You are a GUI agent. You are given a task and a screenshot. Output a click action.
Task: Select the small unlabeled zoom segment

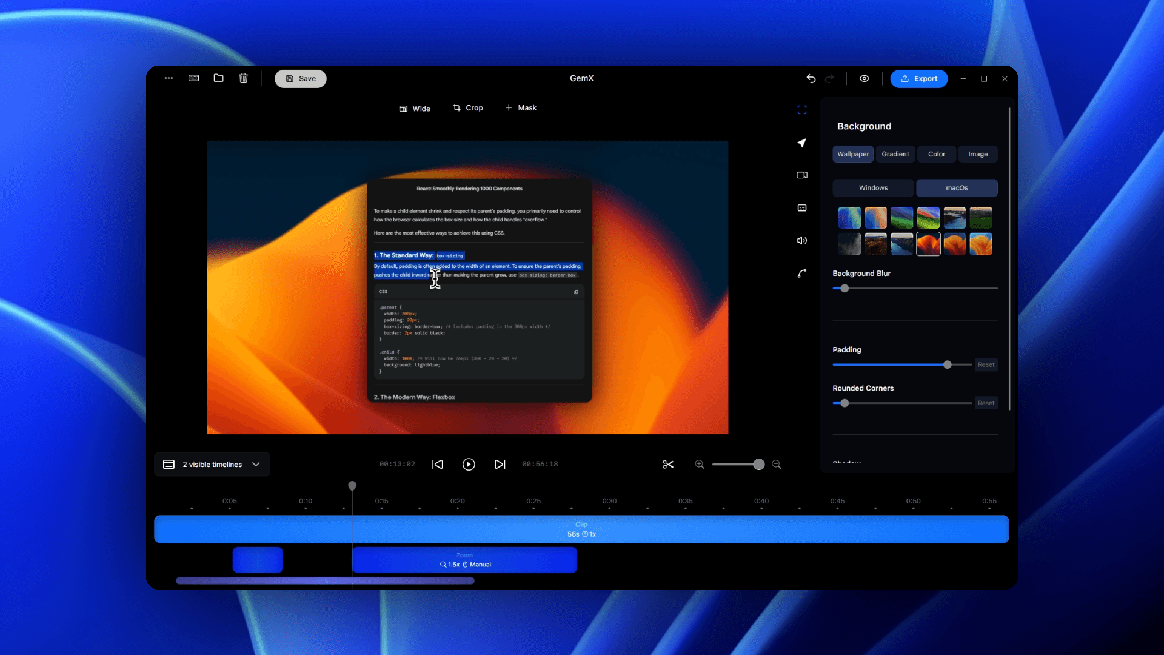pyautogui.click(x=258, y=560)
